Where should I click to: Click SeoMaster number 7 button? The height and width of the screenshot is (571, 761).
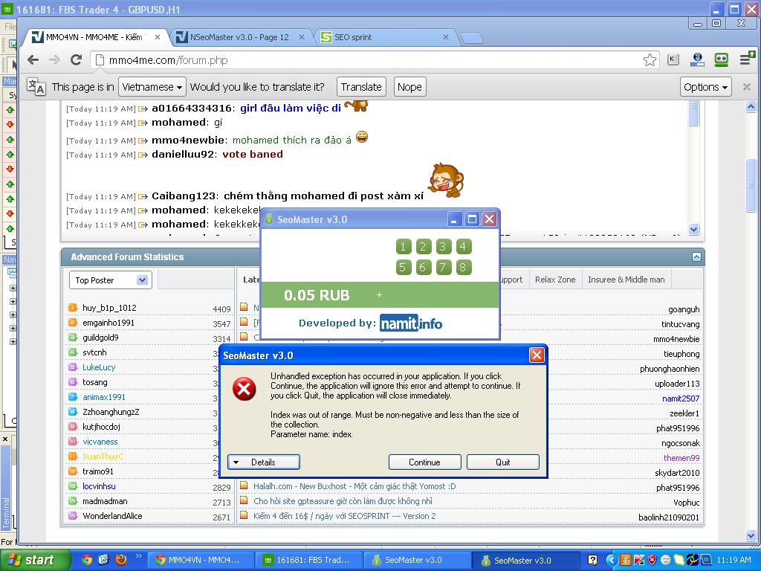pyautogui.click(x=443, y=267)
